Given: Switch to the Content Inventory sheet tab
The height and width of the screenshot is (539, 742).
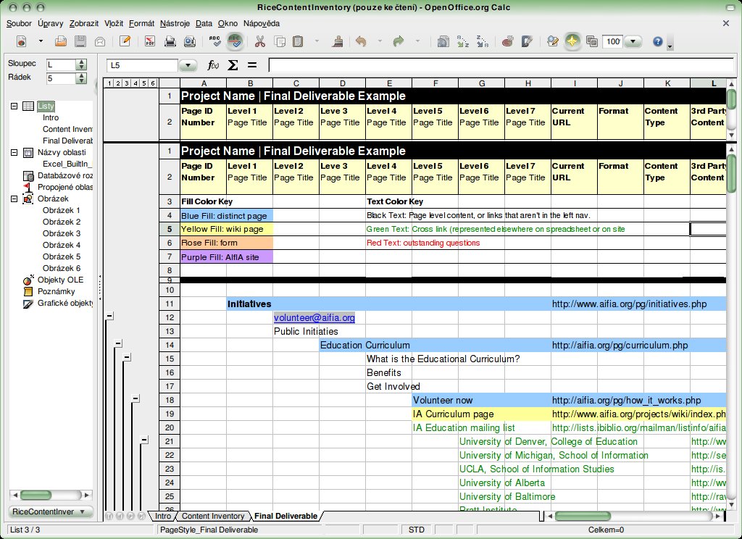Looking at the screenshot, I should tap(213, 516).
